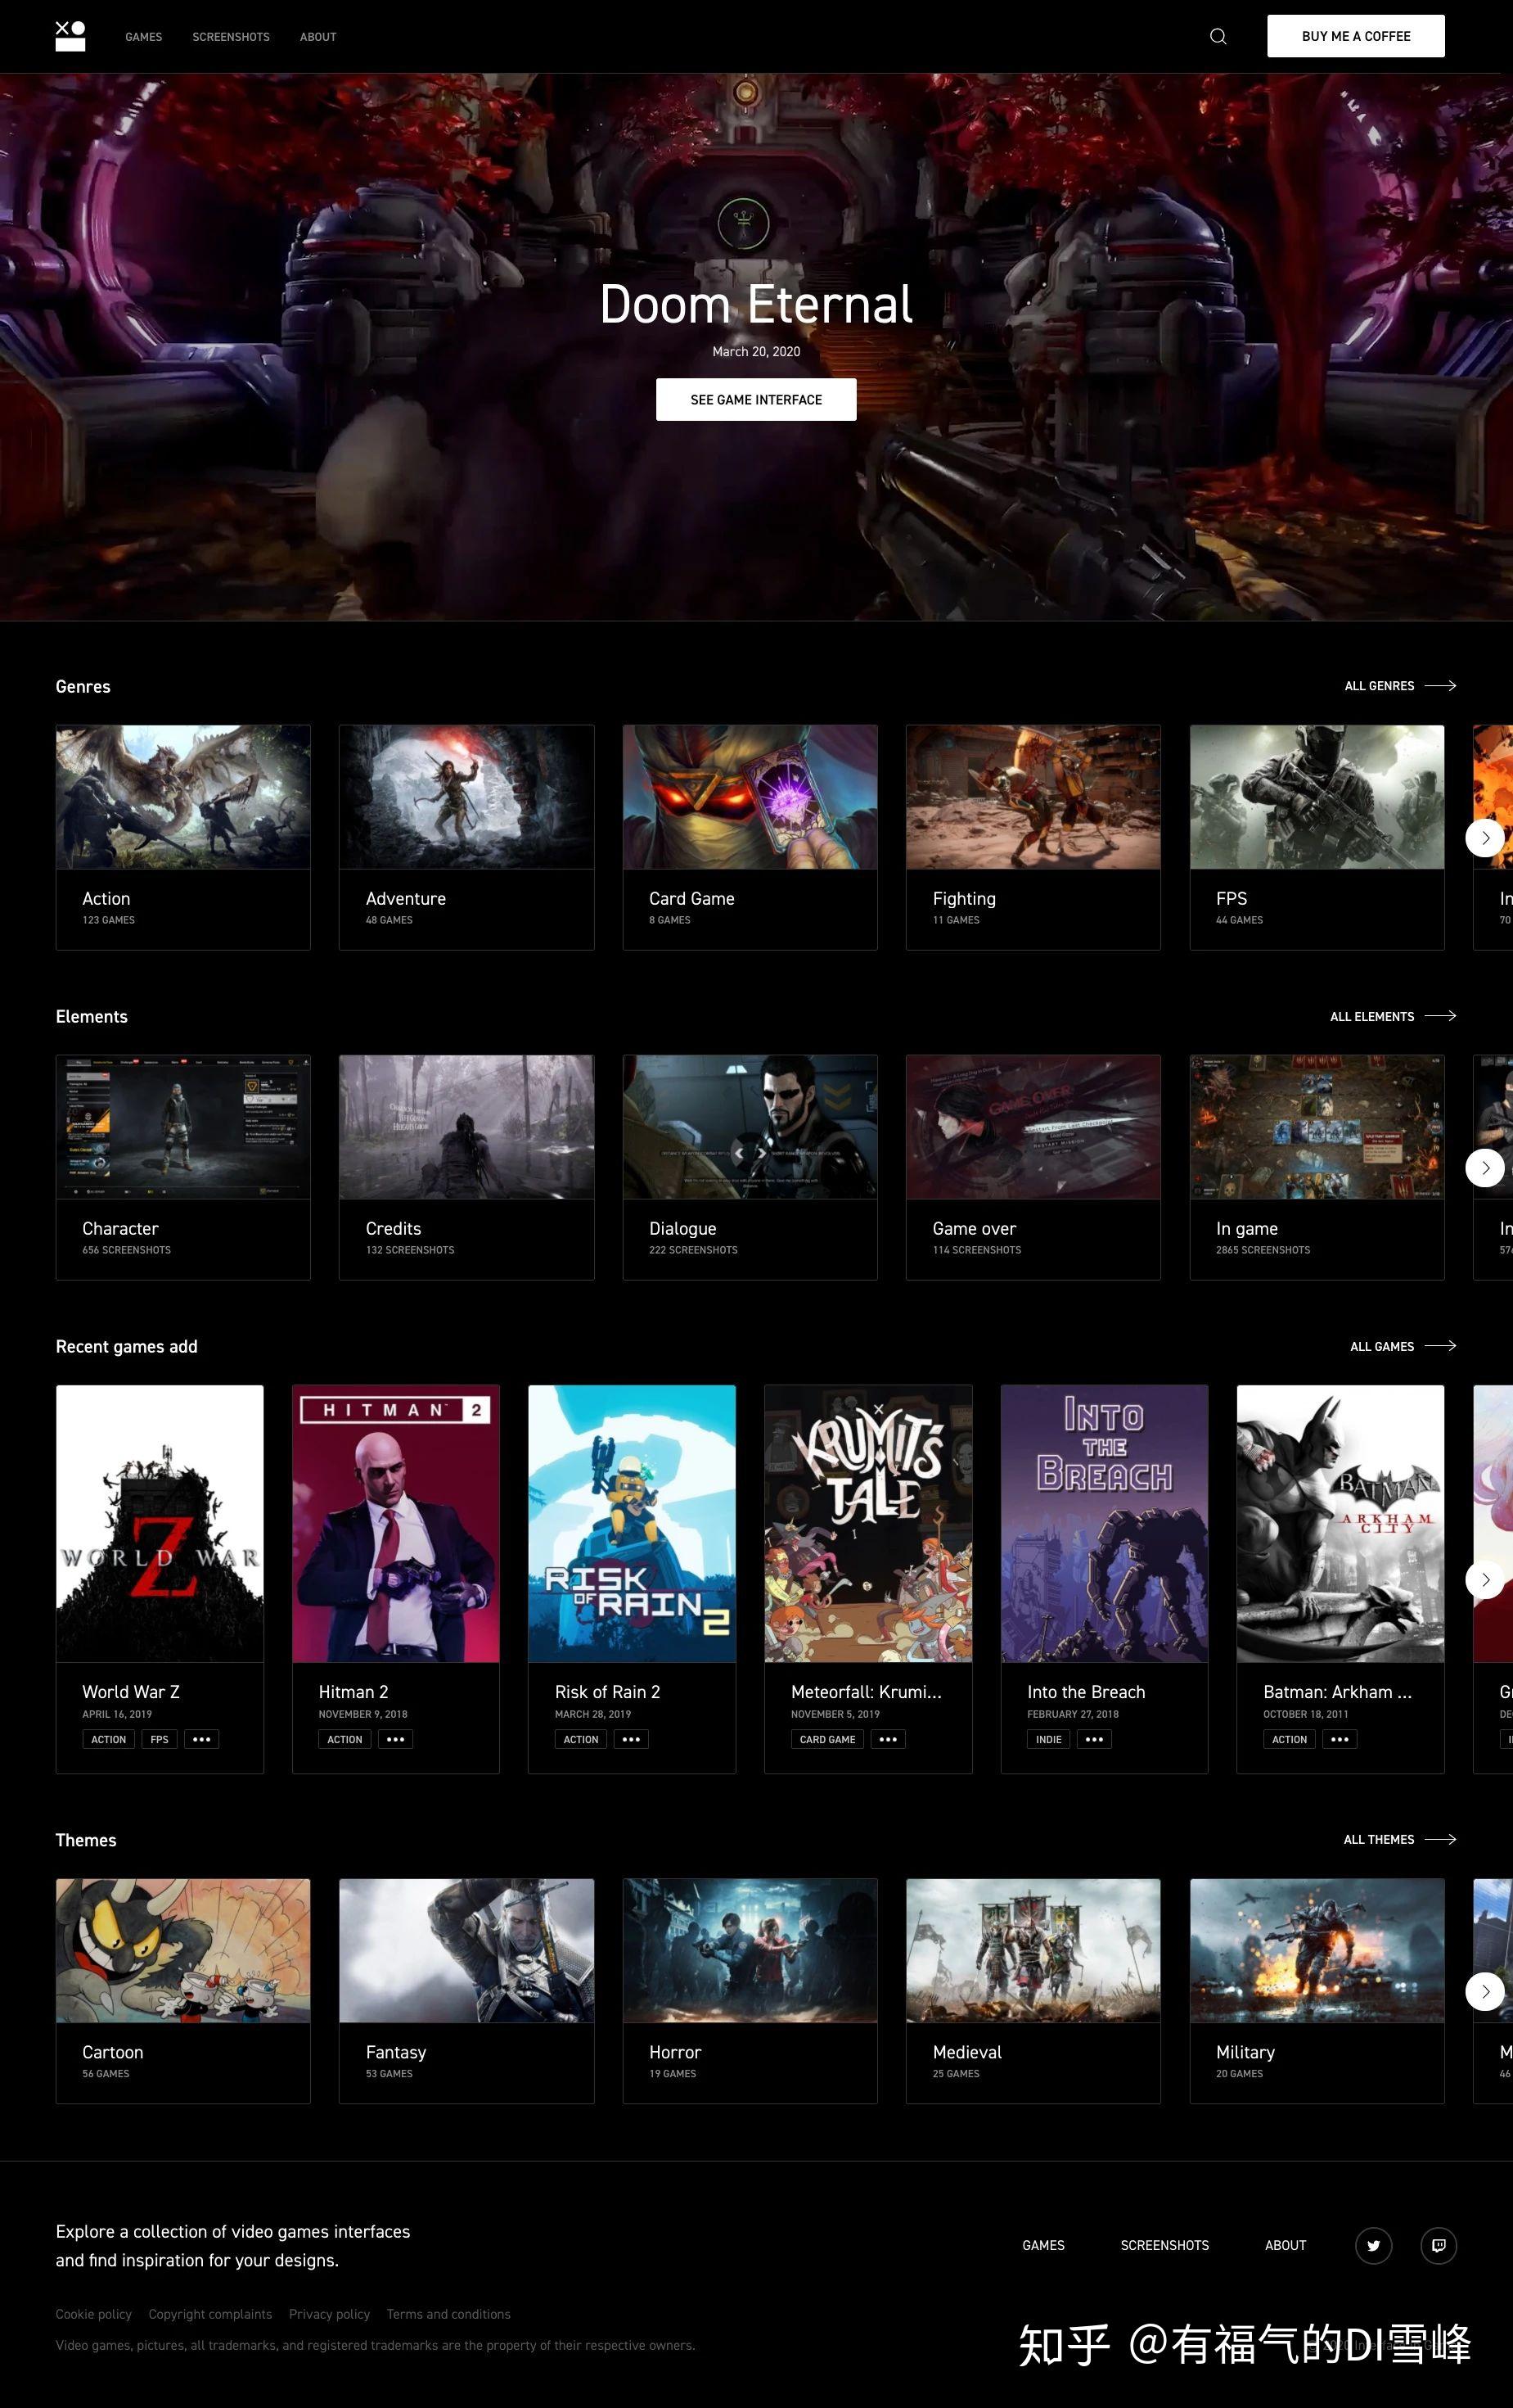Open the Game over element thumbnail
Viewport: 1513px width, 2408px height.
1033,1127
